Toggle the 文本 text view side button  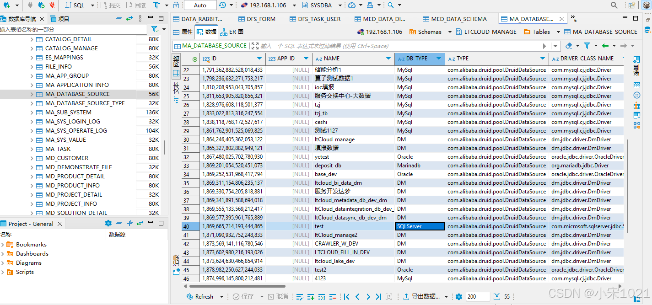(x=176, y=92)
